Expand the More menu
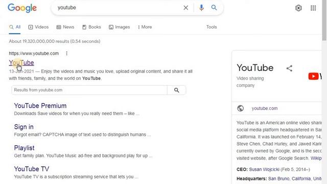This screenshot has height=184, width=327. pos(145,27)
